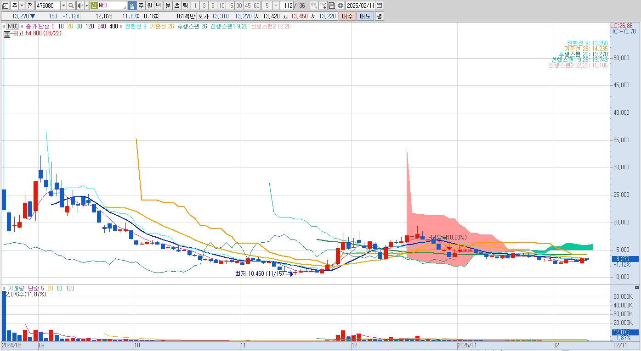Click the date field 2025/02/11
This screenshot has width=641, height=351.
coord(361,6)
